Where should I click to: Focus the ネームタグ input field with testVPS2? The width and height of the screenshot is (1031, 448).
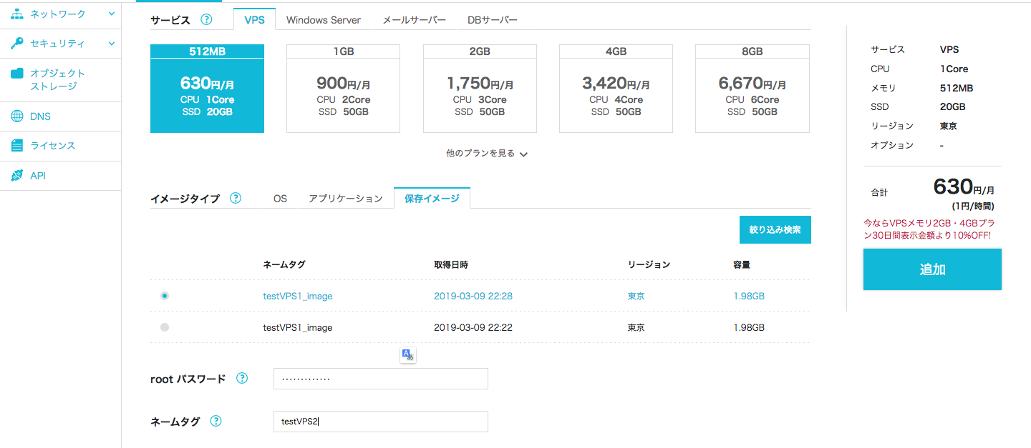[x=380, y=422]
